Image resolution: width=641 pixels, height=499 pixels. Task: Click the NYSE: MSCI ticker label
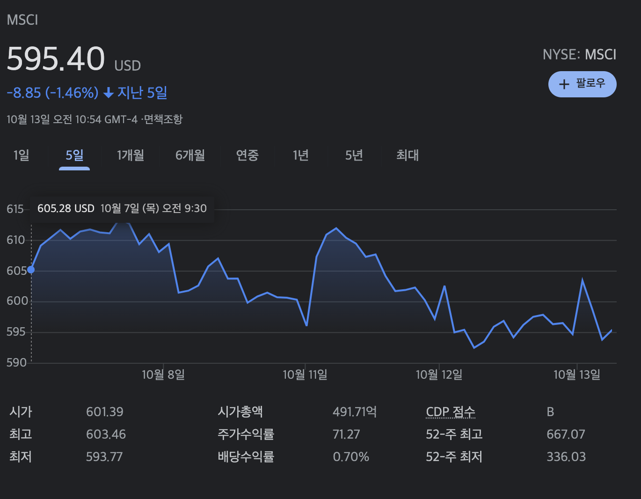(x=579, y=55)
